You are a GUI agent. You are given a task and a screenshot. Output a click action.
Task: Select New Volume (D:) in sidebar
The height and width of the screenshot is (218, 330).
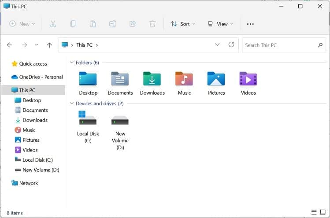point(37,170)
